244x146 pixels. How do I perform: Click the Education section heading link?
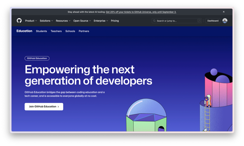pos(24,31)
